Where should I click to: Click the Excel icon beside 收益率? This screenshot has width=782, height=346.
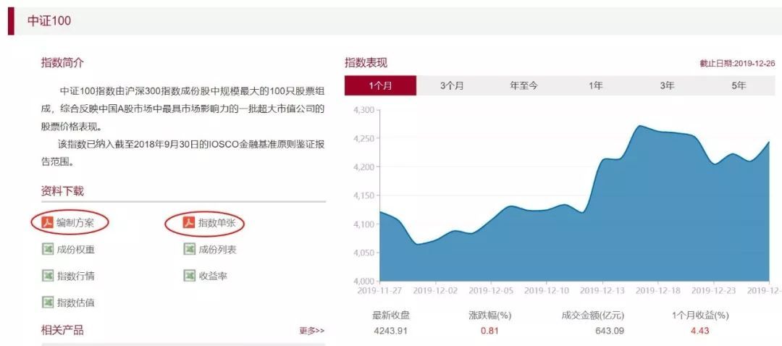[190, 276]
